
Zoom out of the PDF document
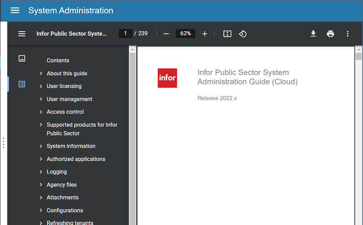[166, 34]
